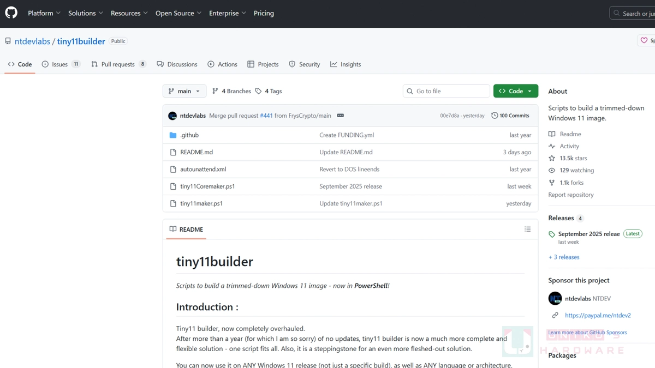Screen dimensions: 655x368
Task: Open the tiny11Coremaker.ps1 file
Action: (207, 186)
